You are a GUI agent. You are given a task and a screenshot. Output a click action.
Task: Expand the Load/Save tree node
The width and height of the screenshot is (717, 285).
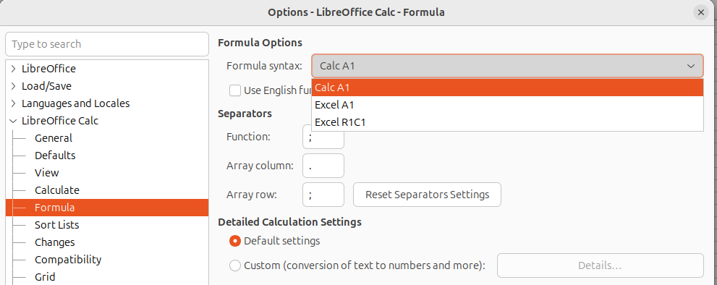[13, 86]
